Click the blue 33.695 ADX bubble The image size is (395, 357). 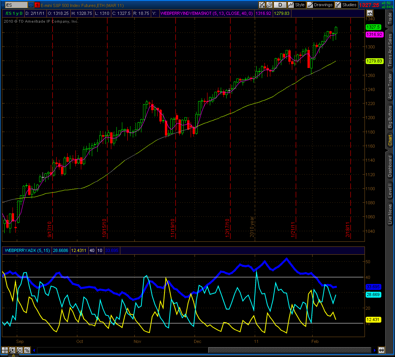374,287
